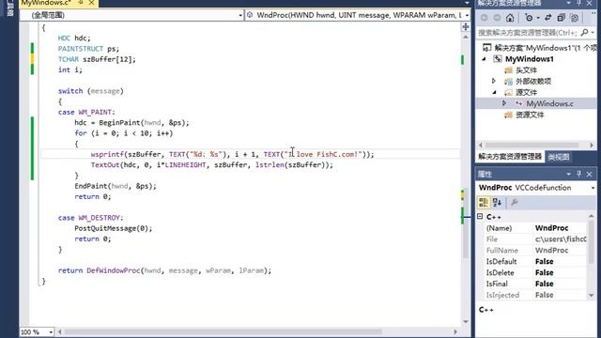Click the "switch (message)" code line

(91, 91)
